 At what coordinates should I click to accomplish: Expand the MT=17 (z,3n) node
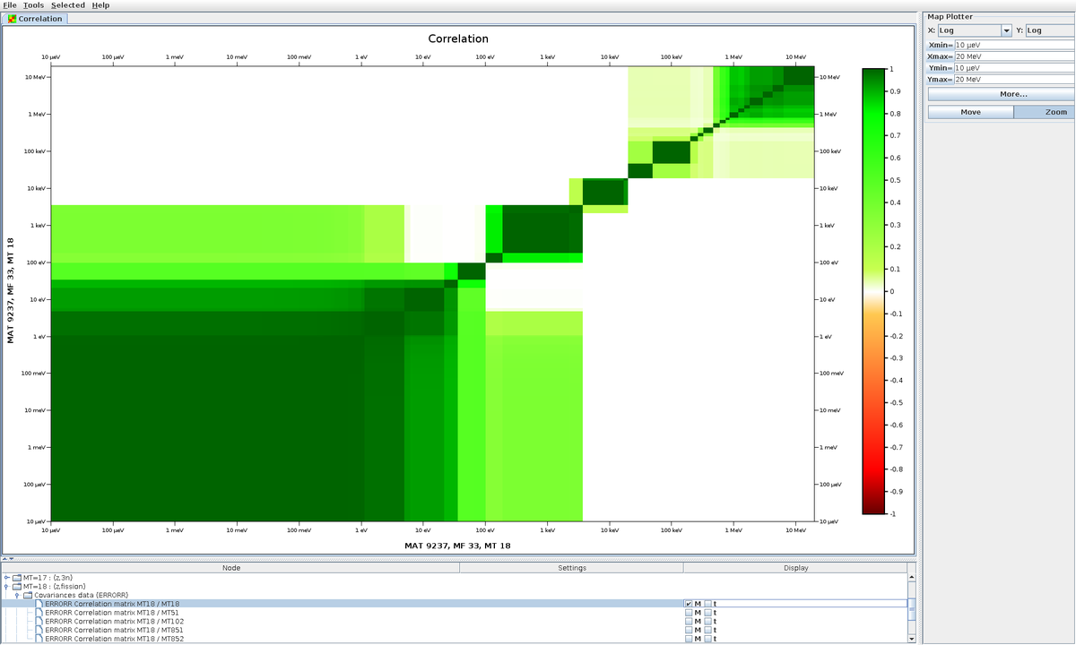point(7,578)
